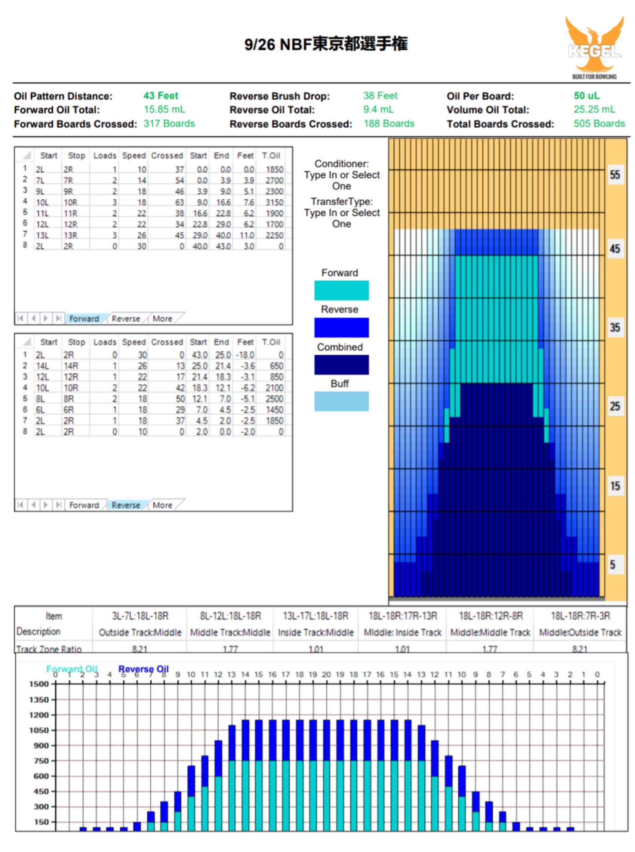The width and height of the screenshot is (635, 852).
Task: Click the '317 Boards' value
Action: [169, 123]
